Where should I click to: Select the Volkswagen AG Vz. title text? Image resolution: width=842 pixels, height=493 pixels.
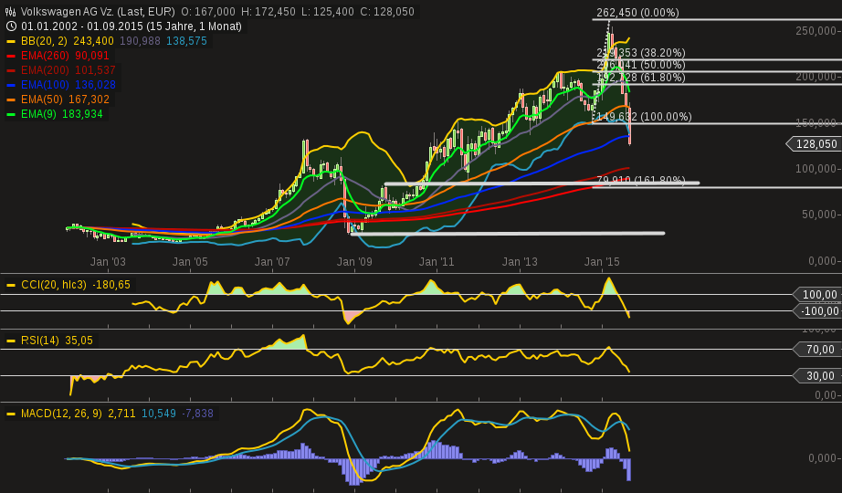tap(98, 11)
